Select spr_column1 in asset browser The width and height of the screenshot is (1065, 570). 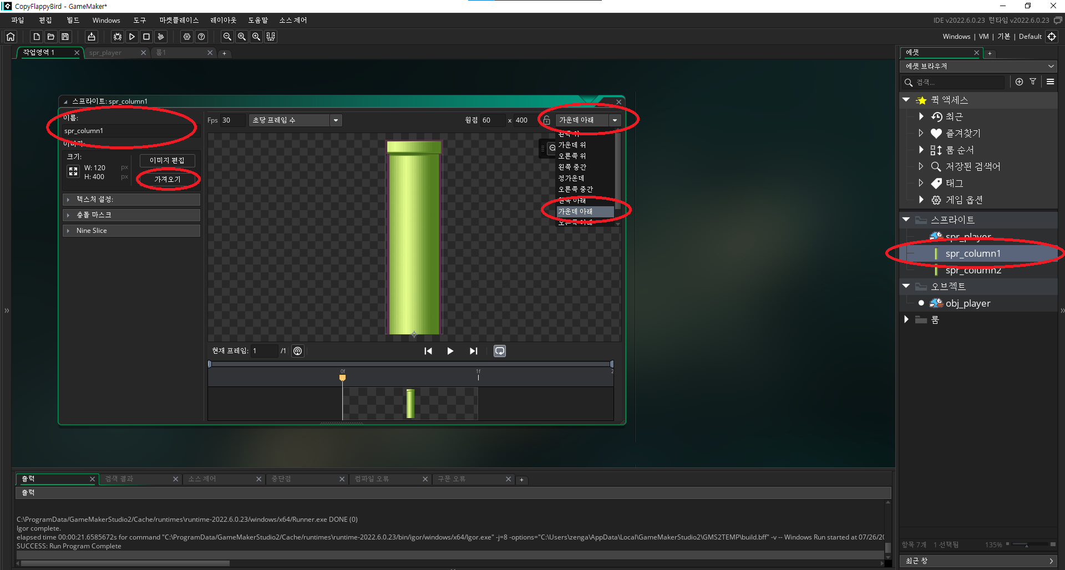(978, 254)
